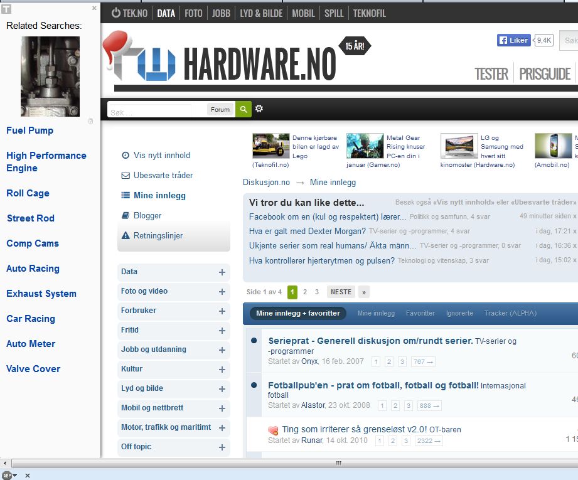Screen dimensions: 578x480
Task: Click the forum Søk input field
Action: point(149,110)
